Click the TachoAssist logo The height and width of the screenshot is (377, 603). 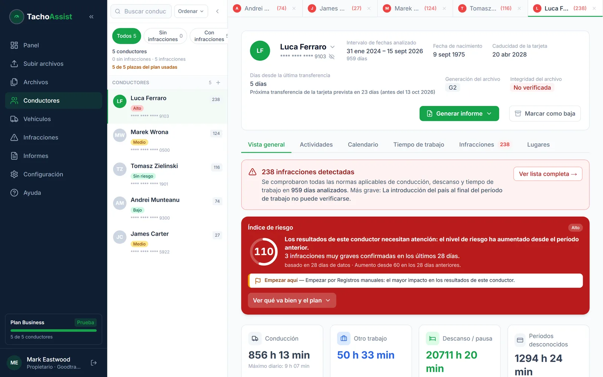[41, 17]
